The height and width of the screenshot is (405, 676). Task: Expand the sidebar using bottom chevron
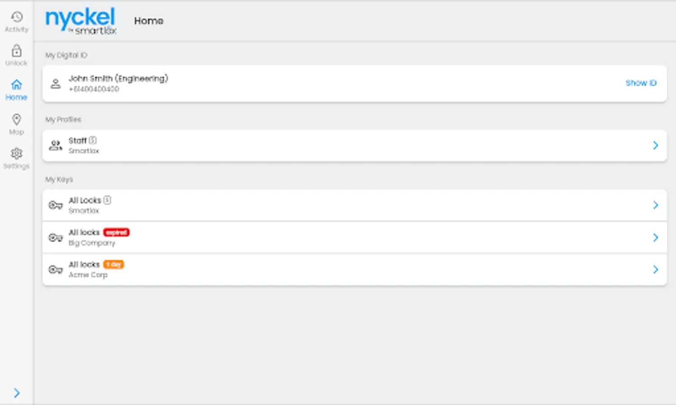17,393
